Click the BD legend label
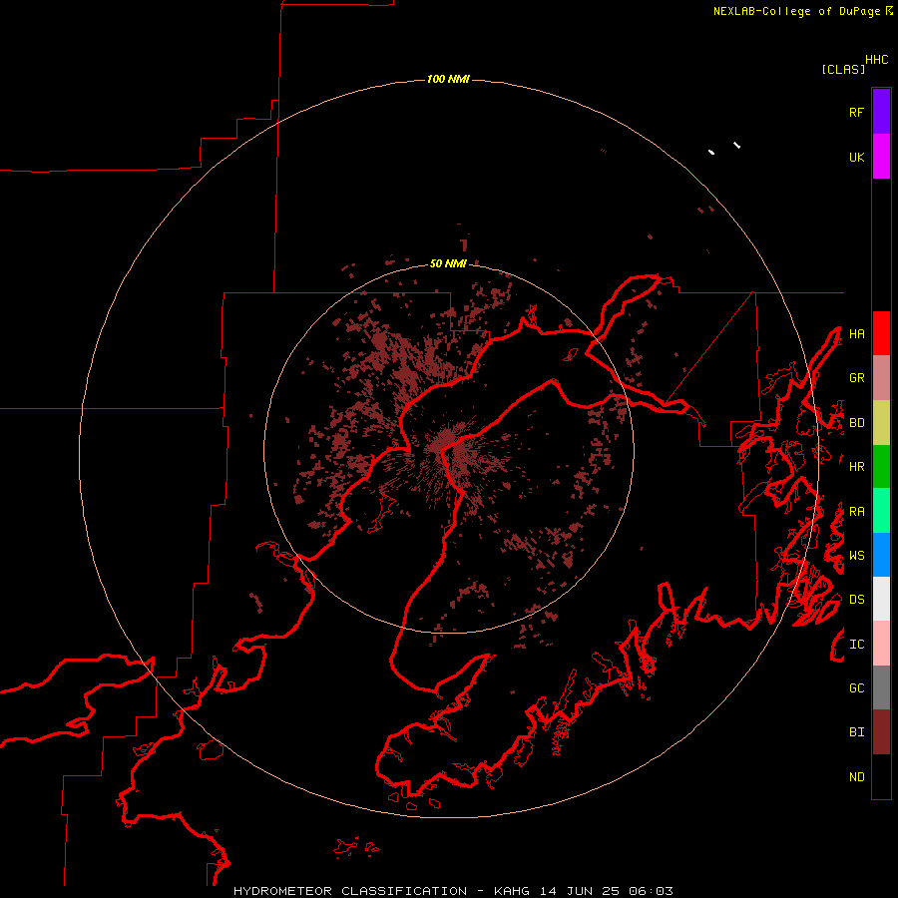The image size is (898, 898). coord(856,423)
